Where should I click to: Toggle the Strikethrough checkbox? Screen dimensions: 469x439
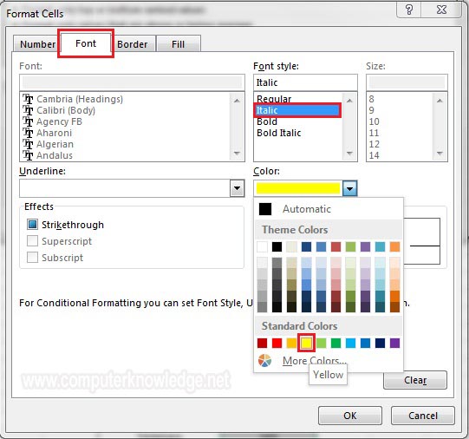[32, 224]
